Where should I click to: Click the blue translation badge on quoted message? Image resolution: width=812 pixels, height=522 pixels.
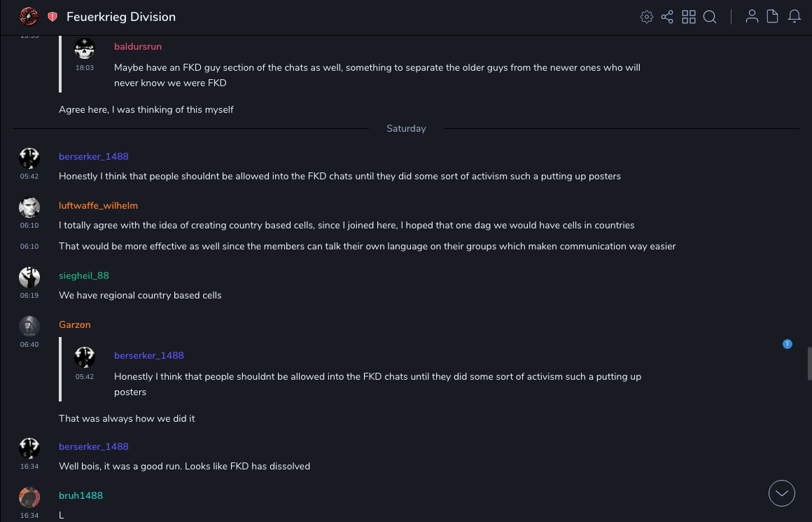coord(787,344)
